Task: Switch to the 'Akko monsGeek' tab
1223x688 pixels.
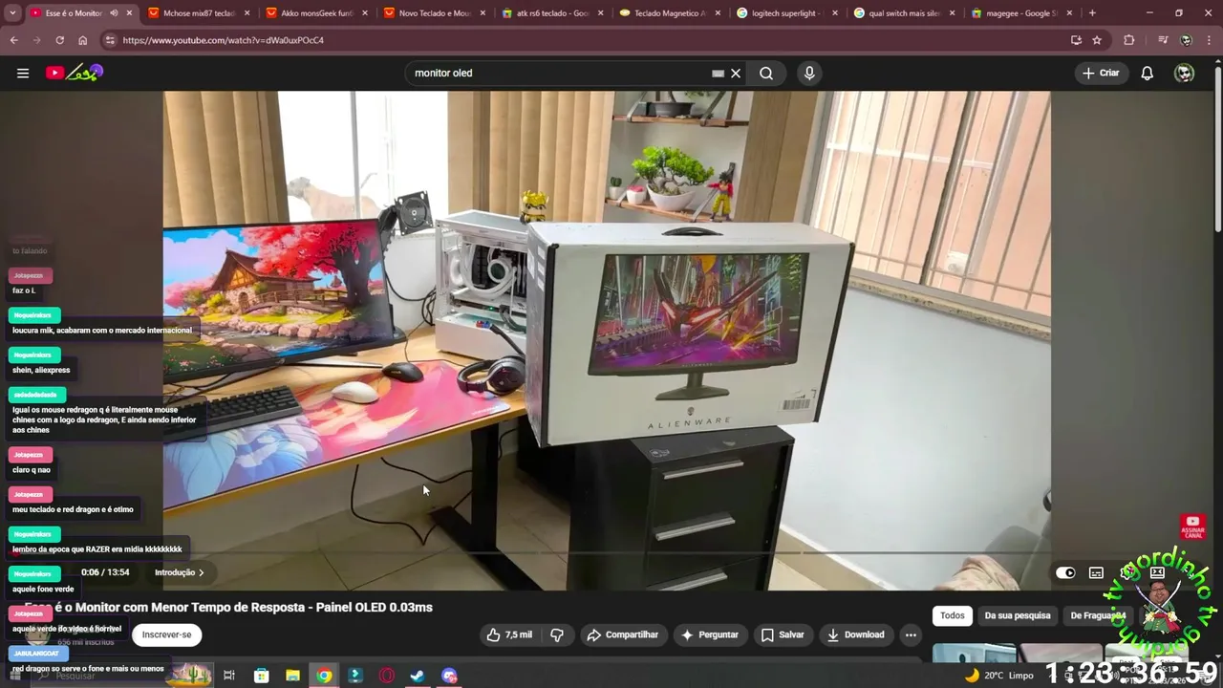Action: pyautogui.click(x=316, y=13)
